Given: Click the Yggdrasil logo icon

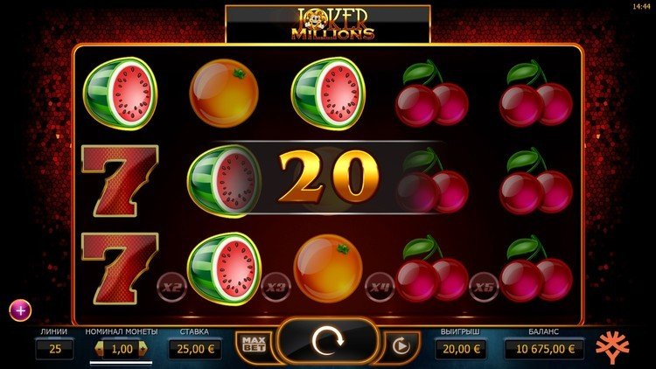Looking at the screenshot, I should coord(612,346).
